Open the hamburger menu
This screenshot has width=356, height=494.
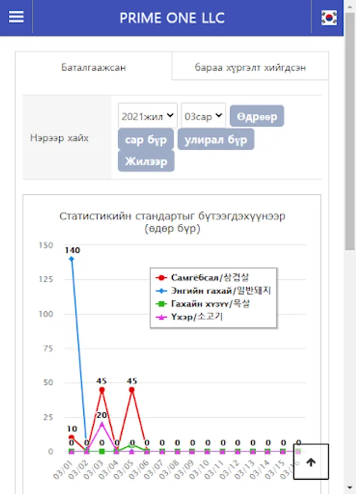16,17
